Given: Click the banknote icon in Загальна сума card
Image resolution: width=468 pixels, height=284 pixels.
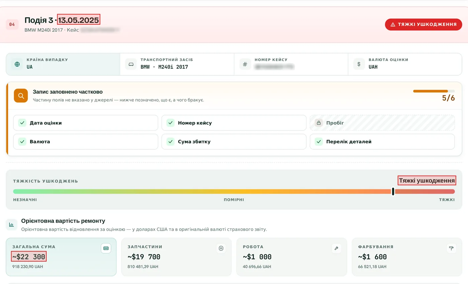Looking at the screenshot, I should [x=106, y=248].
